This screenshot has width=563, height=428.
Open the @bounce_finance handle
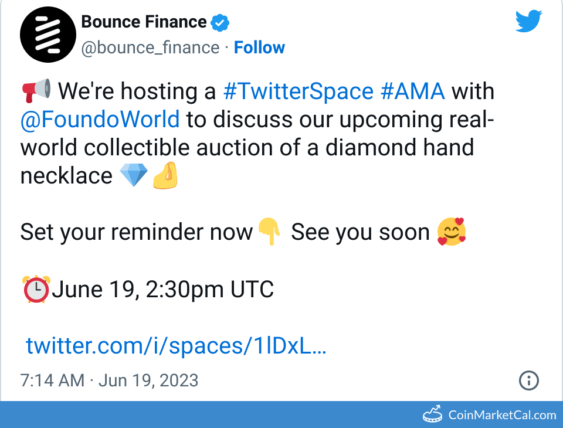[x=150, y=47]
